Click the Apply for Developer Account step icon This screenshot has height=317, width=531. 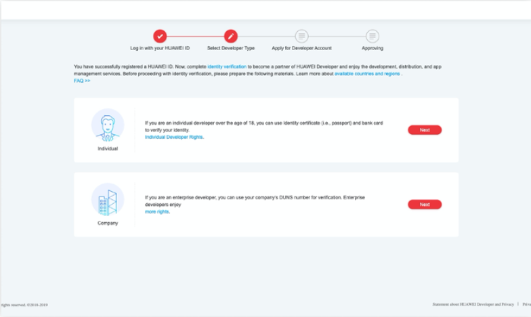point(301,37)
